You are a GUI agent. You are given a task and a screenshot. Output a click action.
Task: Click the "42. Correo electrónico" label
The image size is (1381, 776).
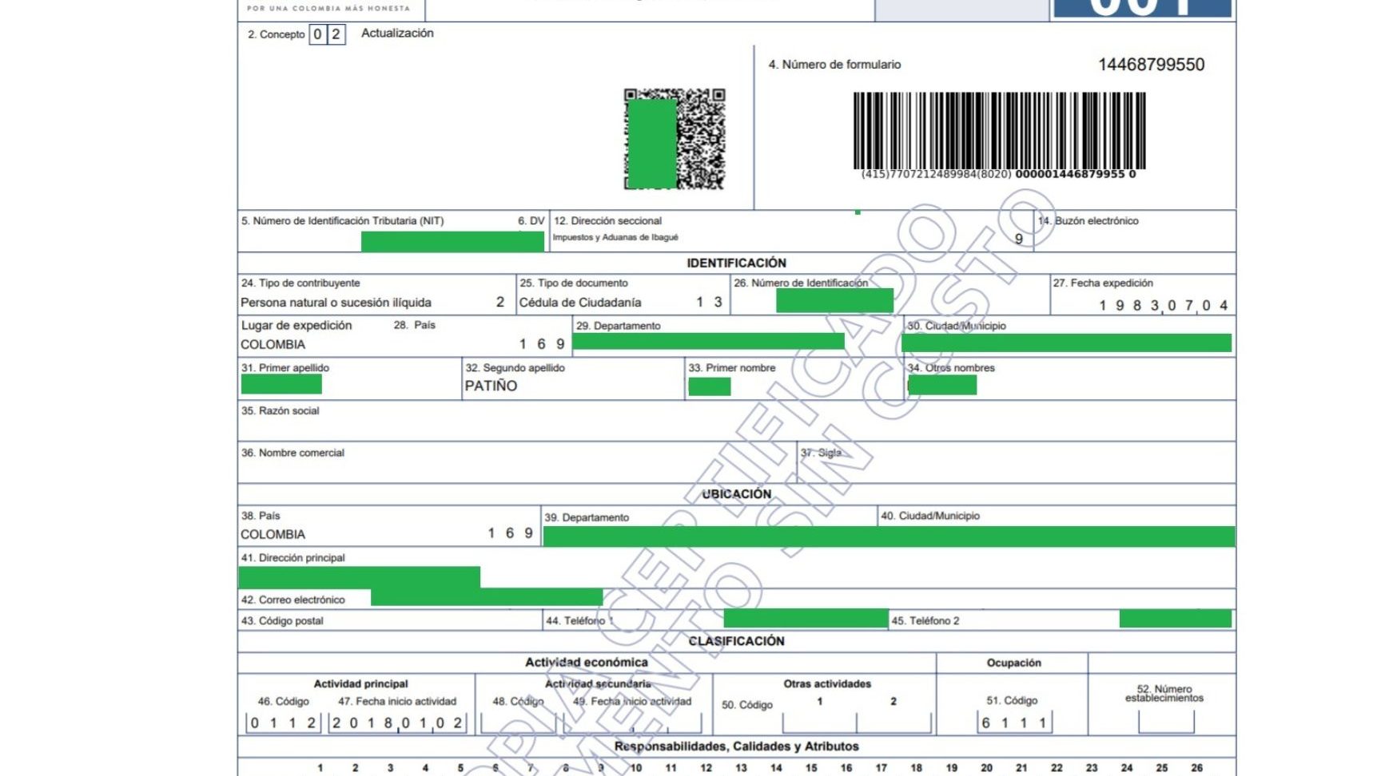[293, 600]
